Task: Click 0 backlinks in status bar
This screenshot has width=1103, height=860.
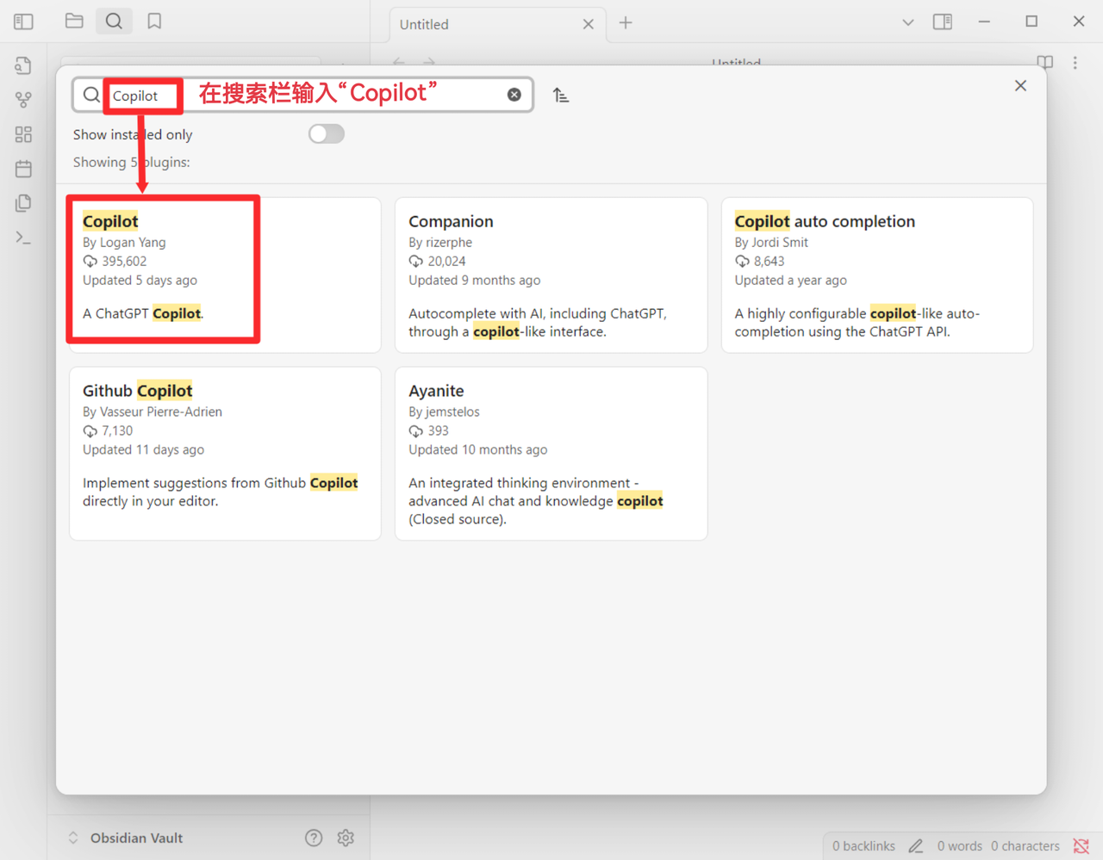Action: 863,846
